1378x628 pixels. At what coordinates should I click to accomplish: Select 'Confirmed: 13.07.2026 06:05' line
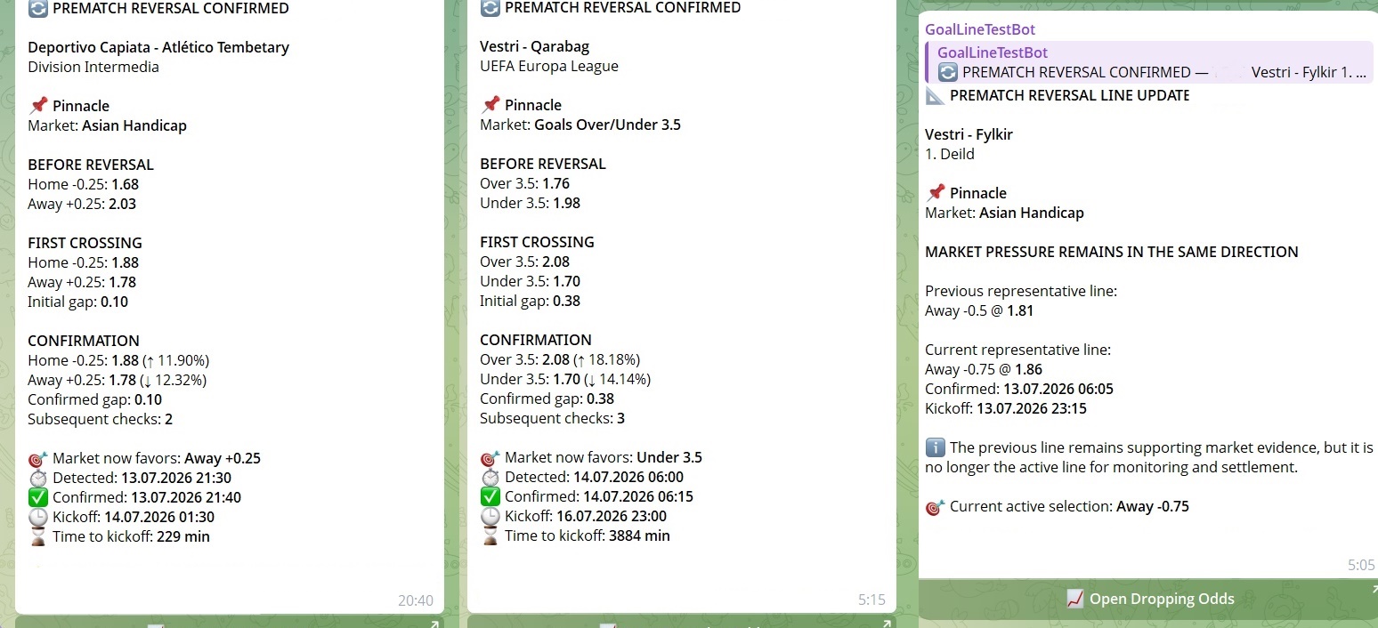click(x=1019, y=389)
